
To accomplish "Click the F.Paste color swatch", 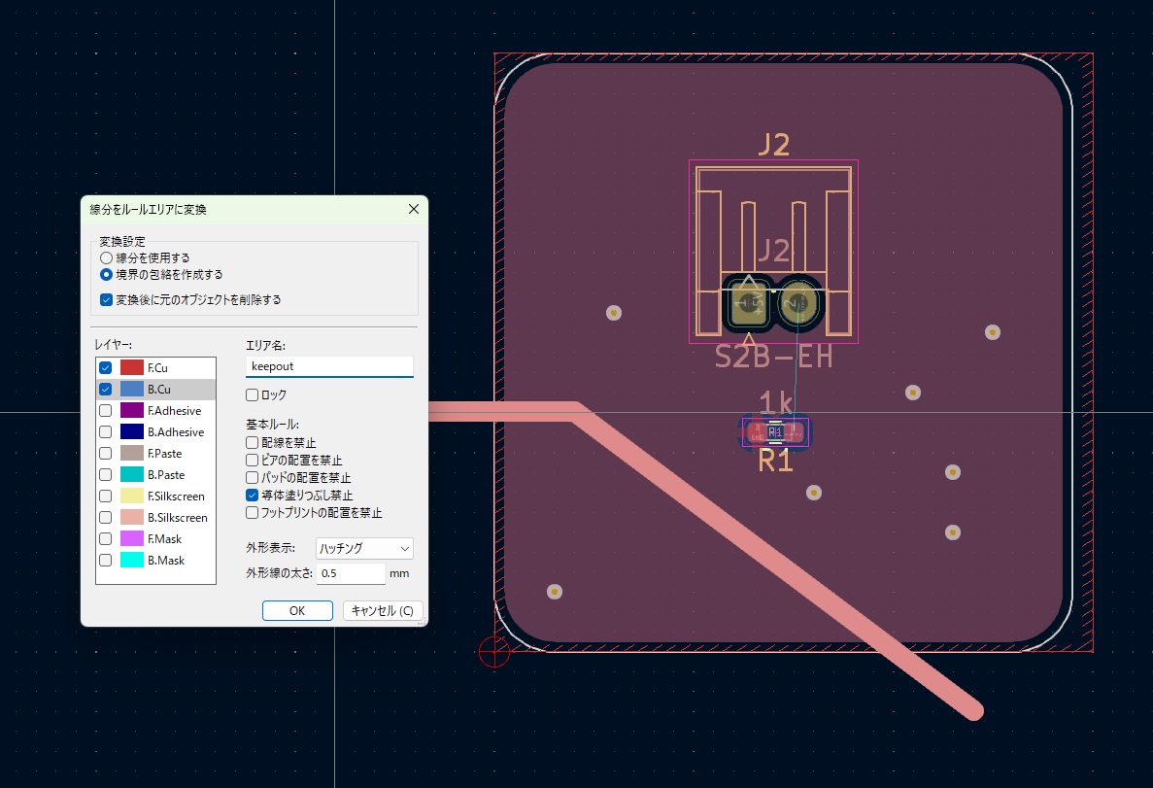I will pos(132,453).
